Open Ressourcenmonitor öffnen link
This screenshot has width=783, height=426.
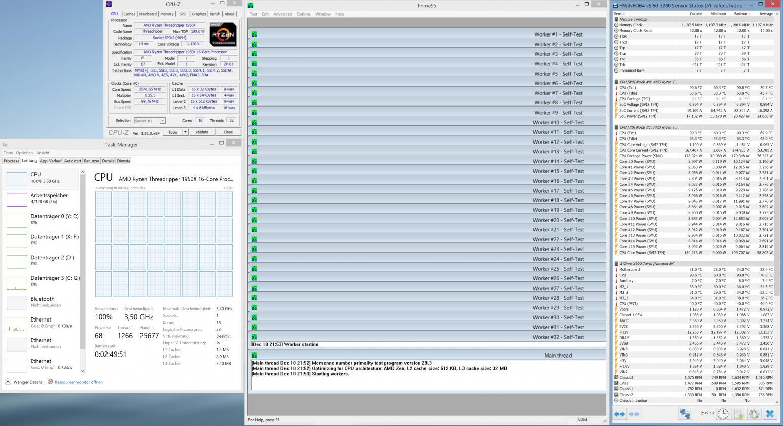(79, 382)
